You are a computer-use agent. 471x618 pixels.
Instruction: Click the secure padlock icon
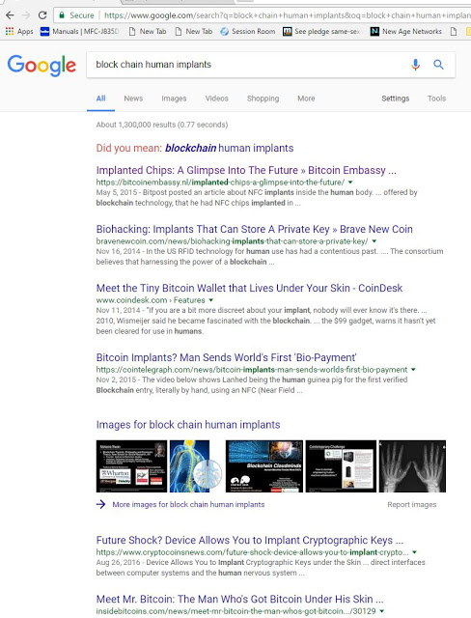(x=62, y=15)
